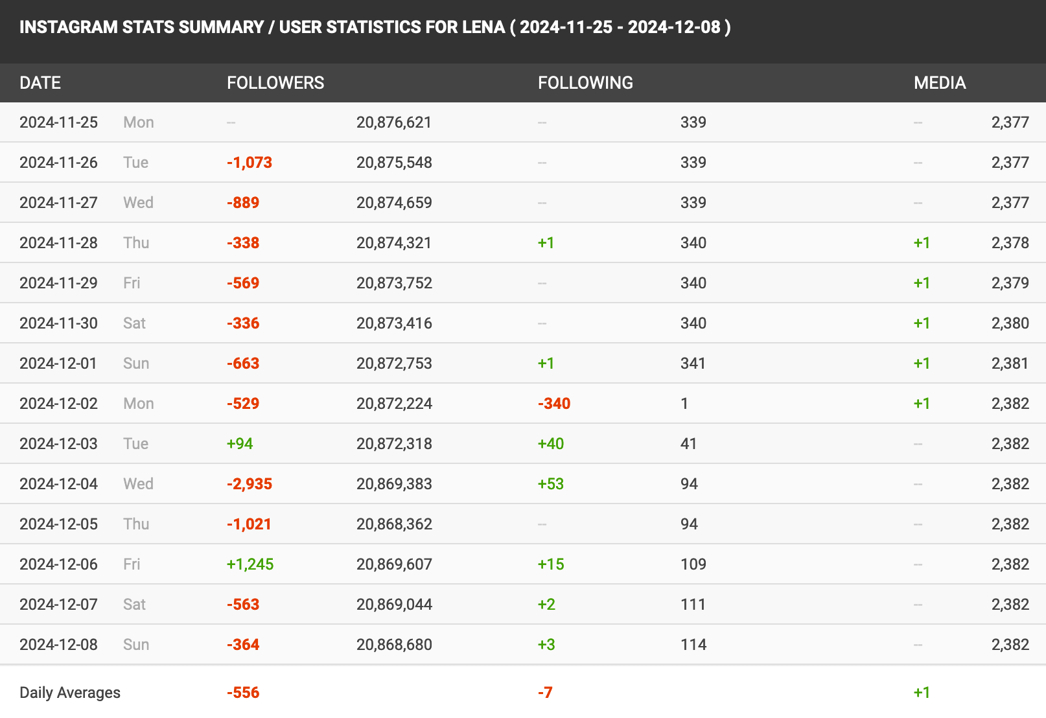Click follower change -563
The height and width of the screenshot is (718, 1046).
click(243, 605)
